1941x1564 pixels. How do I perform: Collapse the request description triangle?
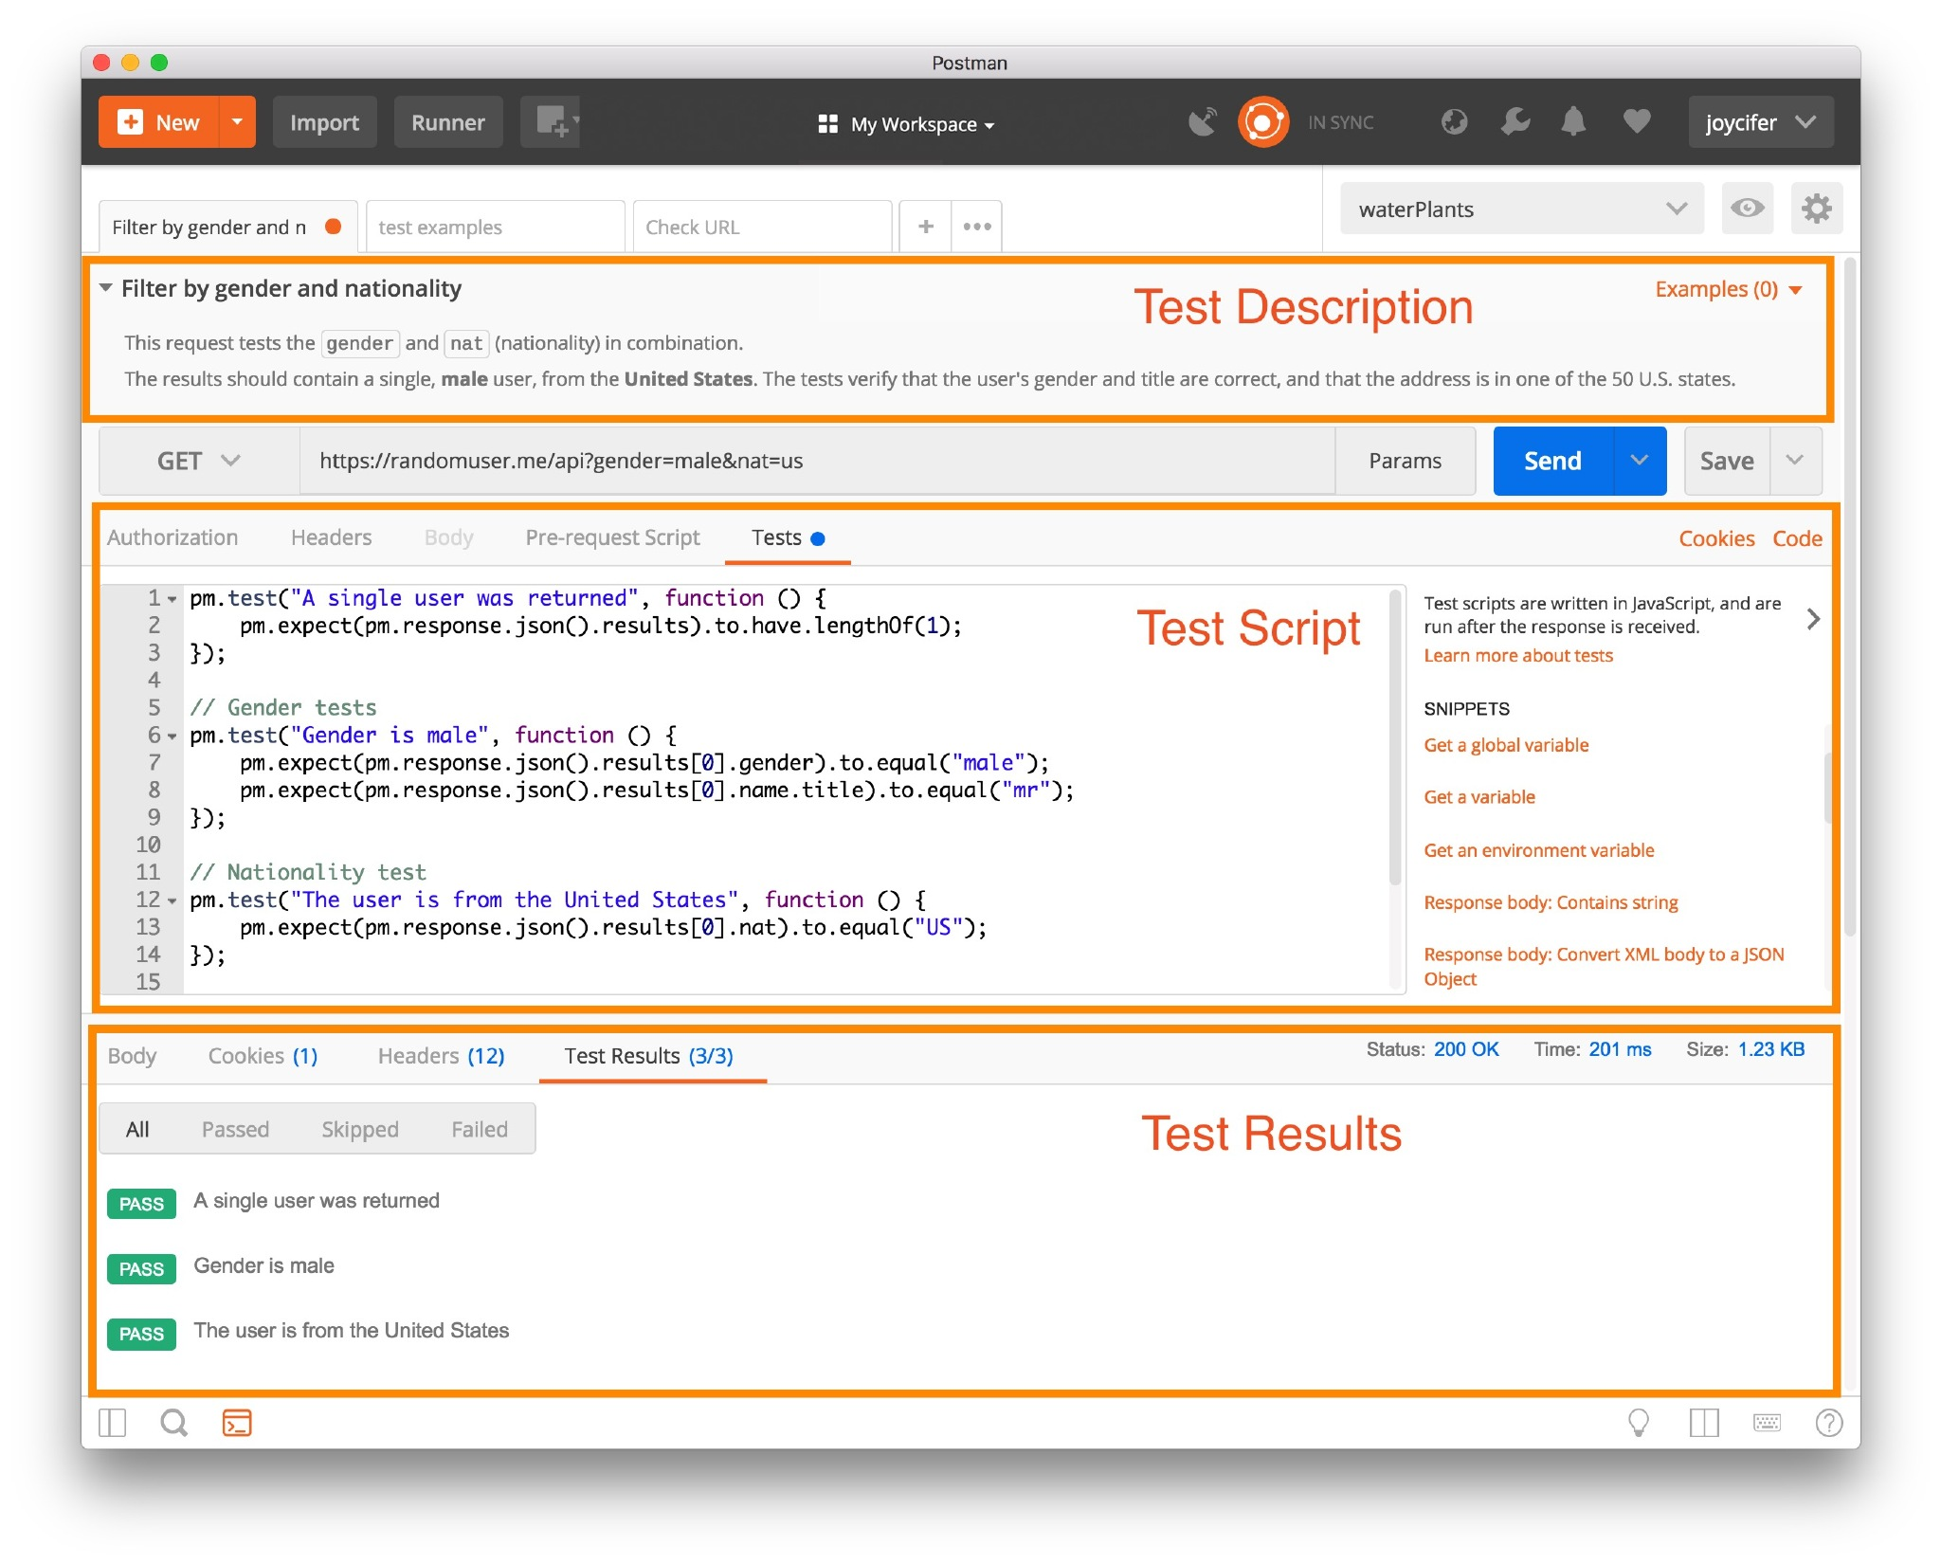(106, 288)
